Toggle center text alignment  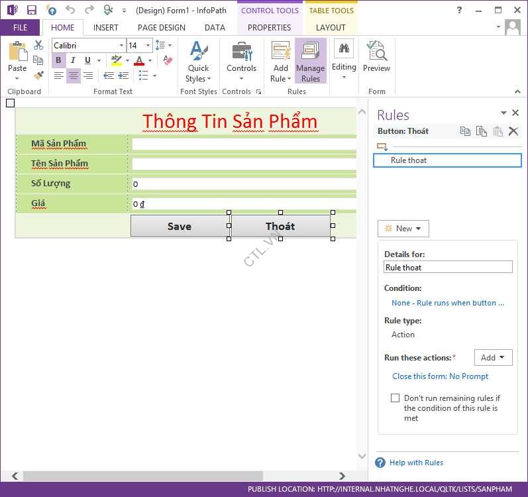pos(74,76)
